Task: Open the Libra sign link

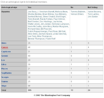Action: tap(4, 64)
